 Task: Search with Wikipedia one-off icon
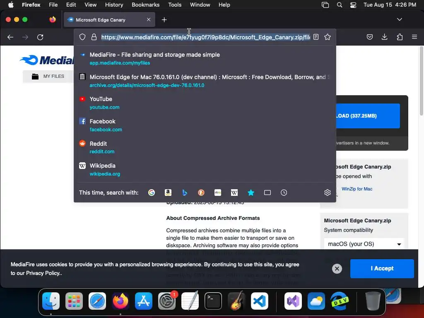[x=234, y=193]
